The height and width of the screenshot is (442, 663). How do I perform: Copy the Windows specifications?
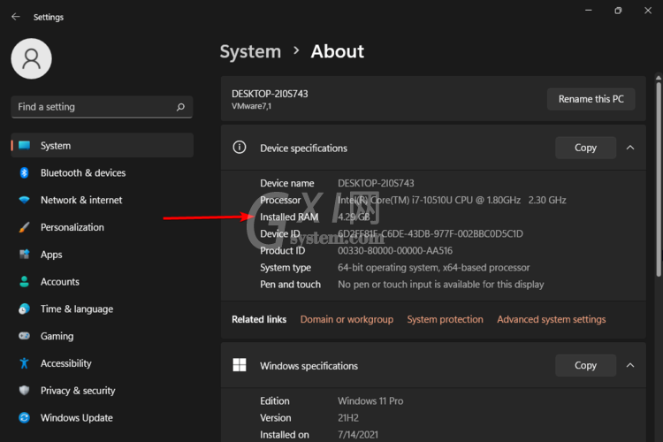pyautogui.click(x=585, y=365)
